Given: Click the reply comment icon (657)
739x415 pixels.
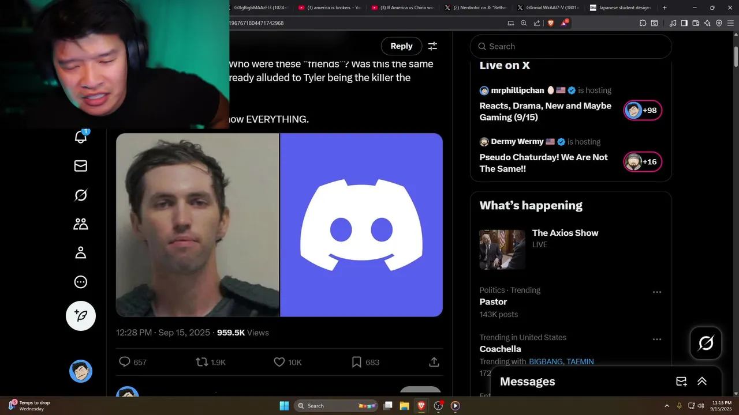Looking at the screenshot, I should 124,362.
